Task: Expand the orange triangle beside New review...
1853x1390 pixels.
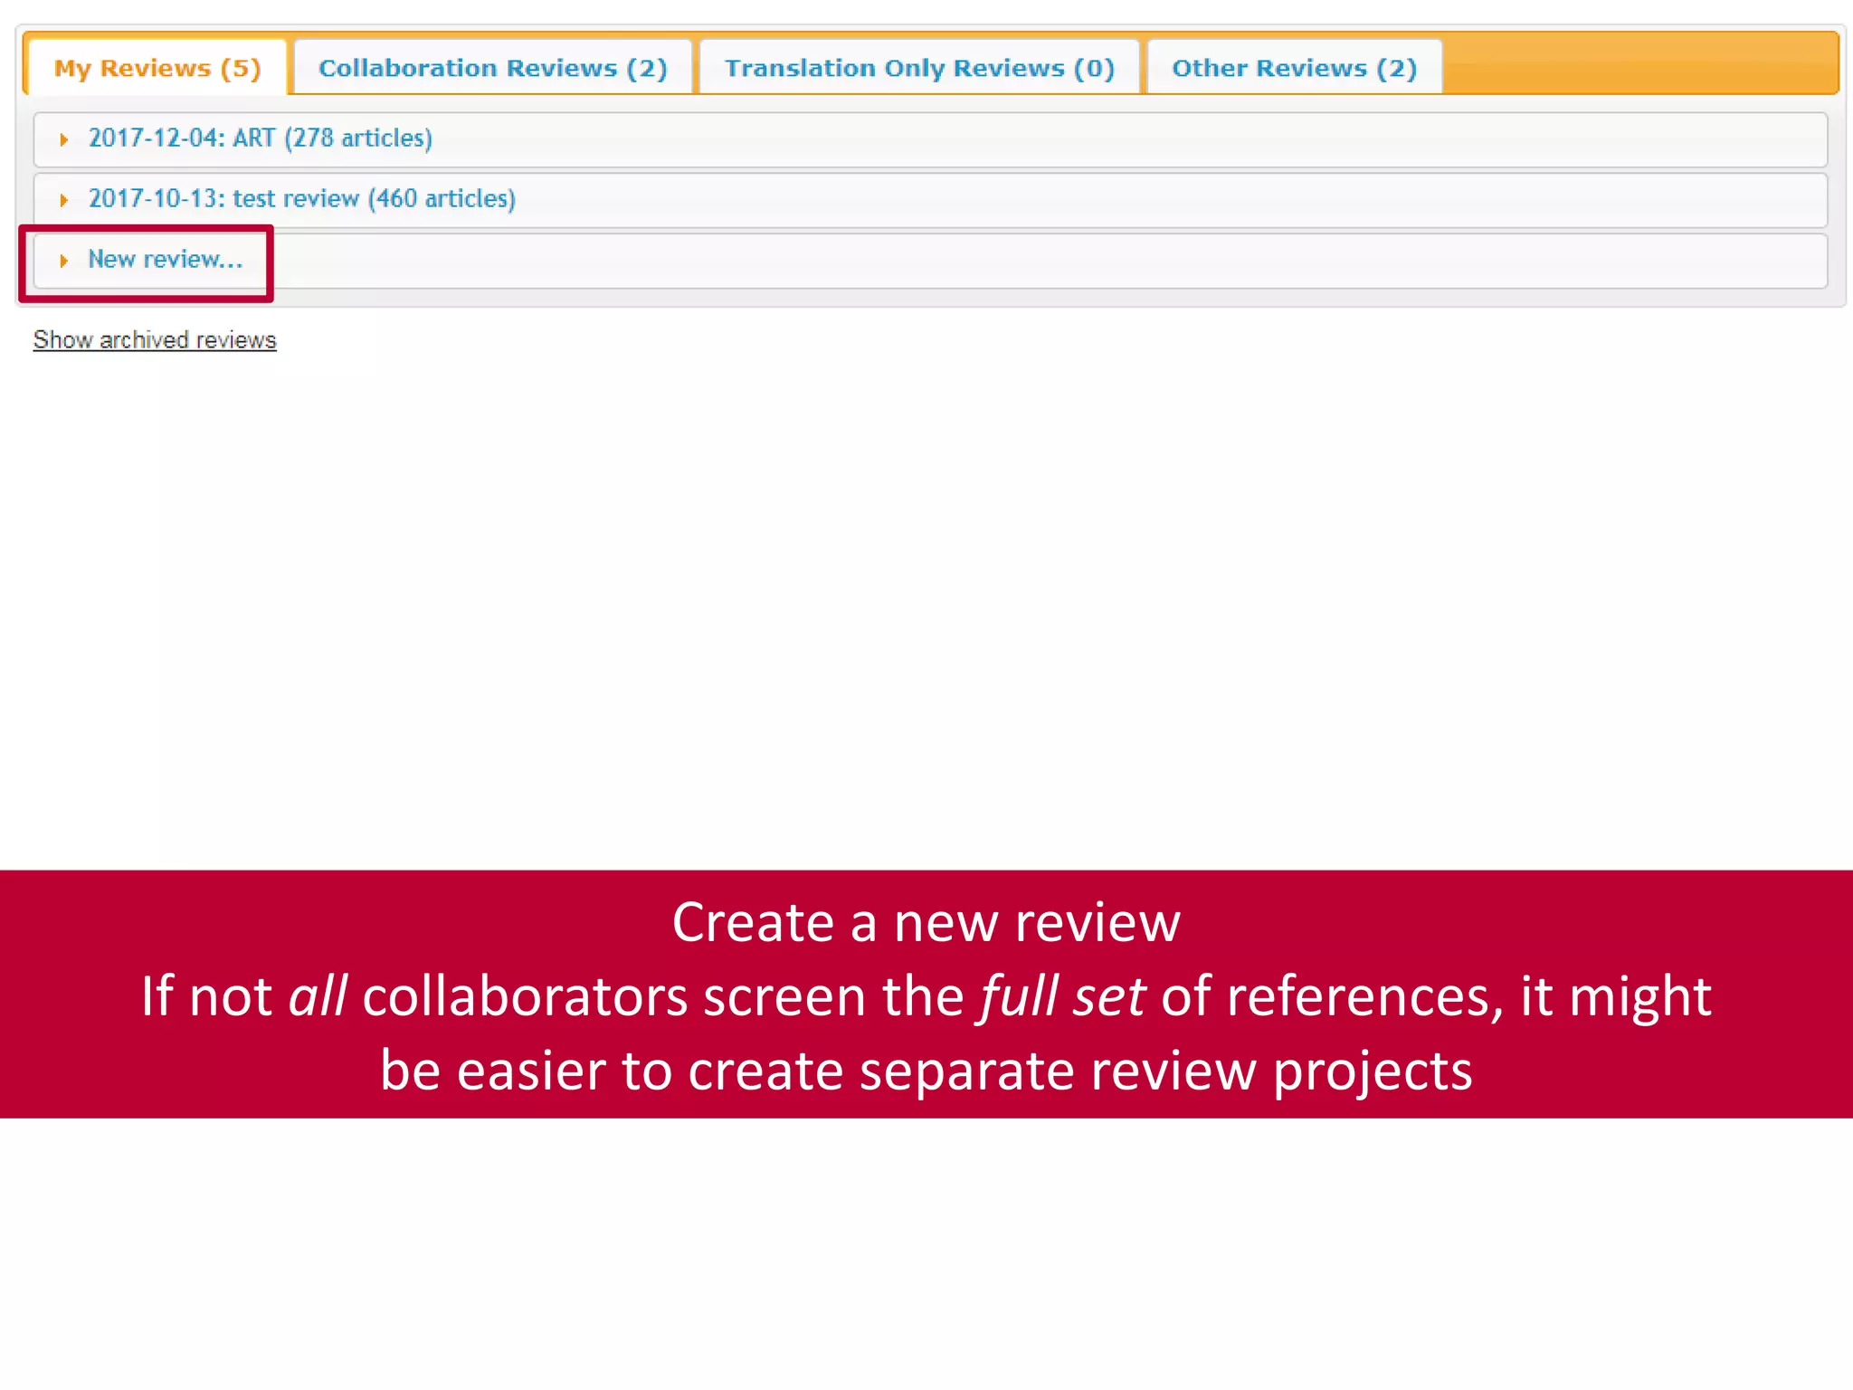Action: 63,261
